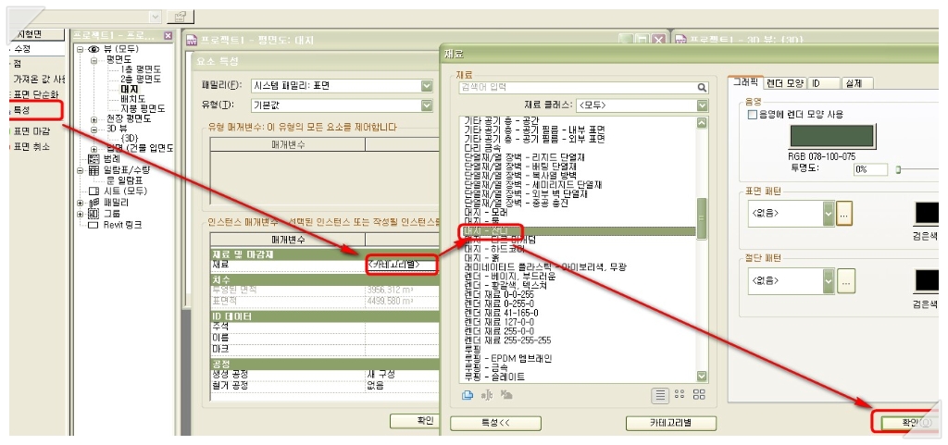Click the surface pattern ... browse button
Viewport: 948px width, 445px height.
(844, 214)
